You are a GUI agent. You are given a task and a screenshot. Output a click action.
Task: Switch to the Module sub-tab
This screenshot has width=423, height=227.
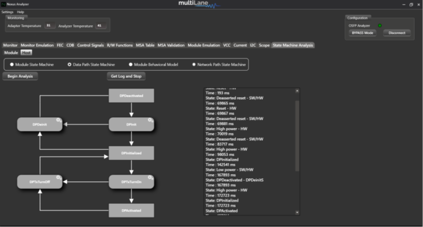tap(11, 52)
